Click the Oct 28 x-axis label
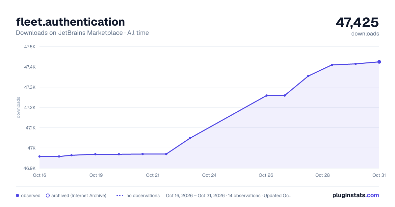 click(x=323, y=175)
